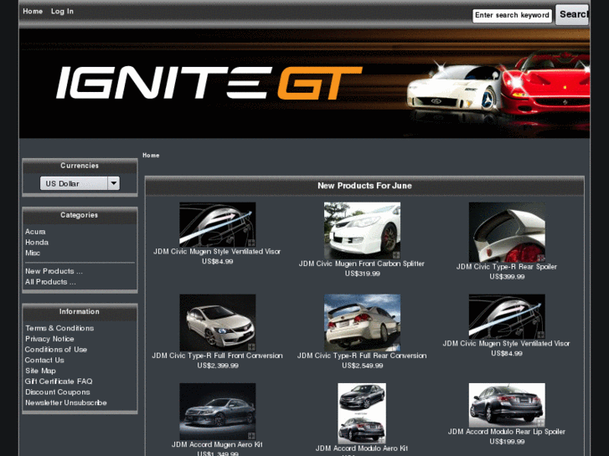Open Ventilated Visor image in second row
Viewport: 609px width, 456px height.
point(507,316)
